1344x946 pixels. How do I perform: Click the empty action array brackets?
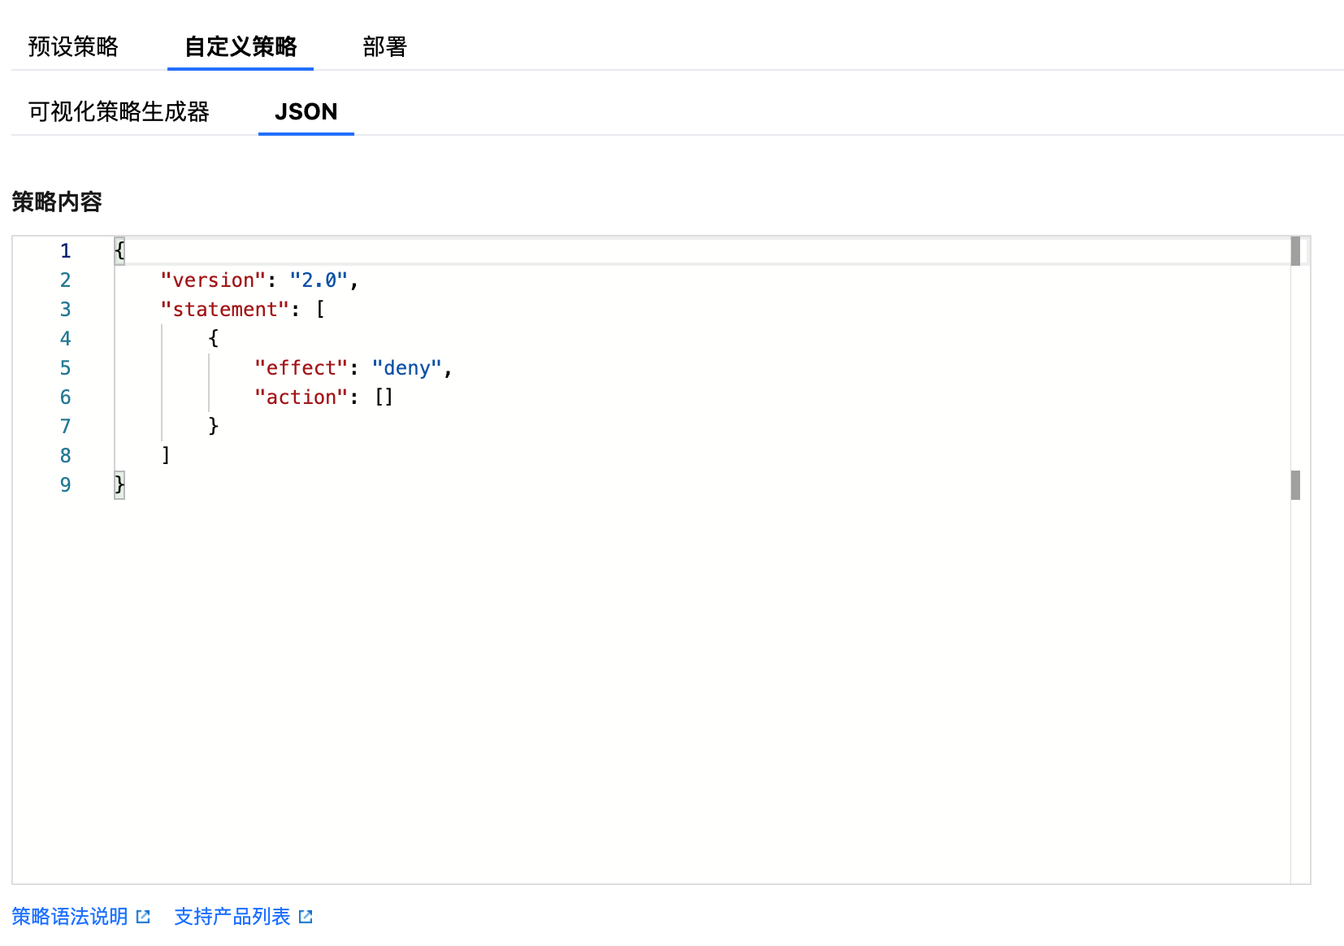tap(384, 397)
